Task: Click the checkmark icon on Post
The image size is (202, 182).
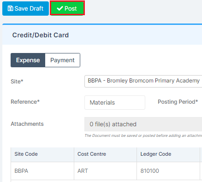Action: click(60, 8)
